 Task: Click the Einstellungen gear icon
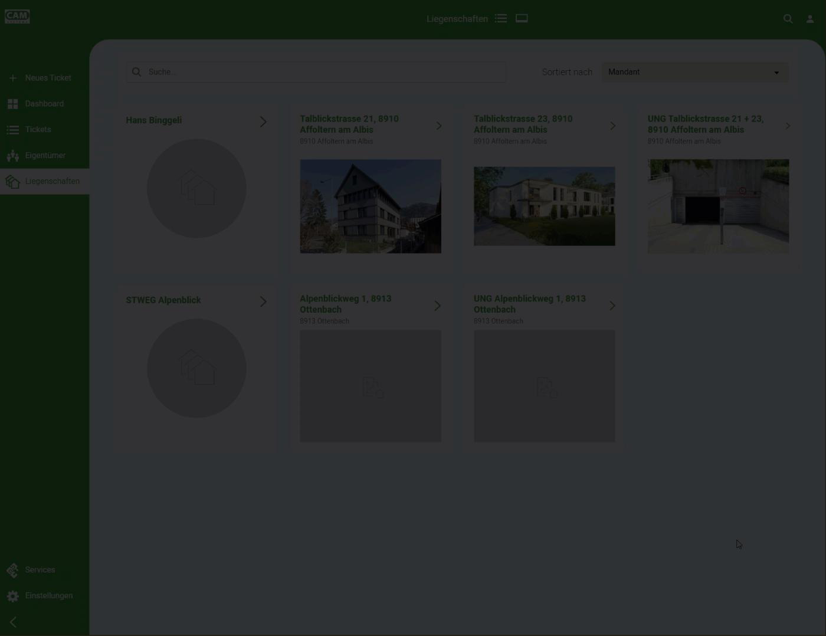[x=13, y=596]
